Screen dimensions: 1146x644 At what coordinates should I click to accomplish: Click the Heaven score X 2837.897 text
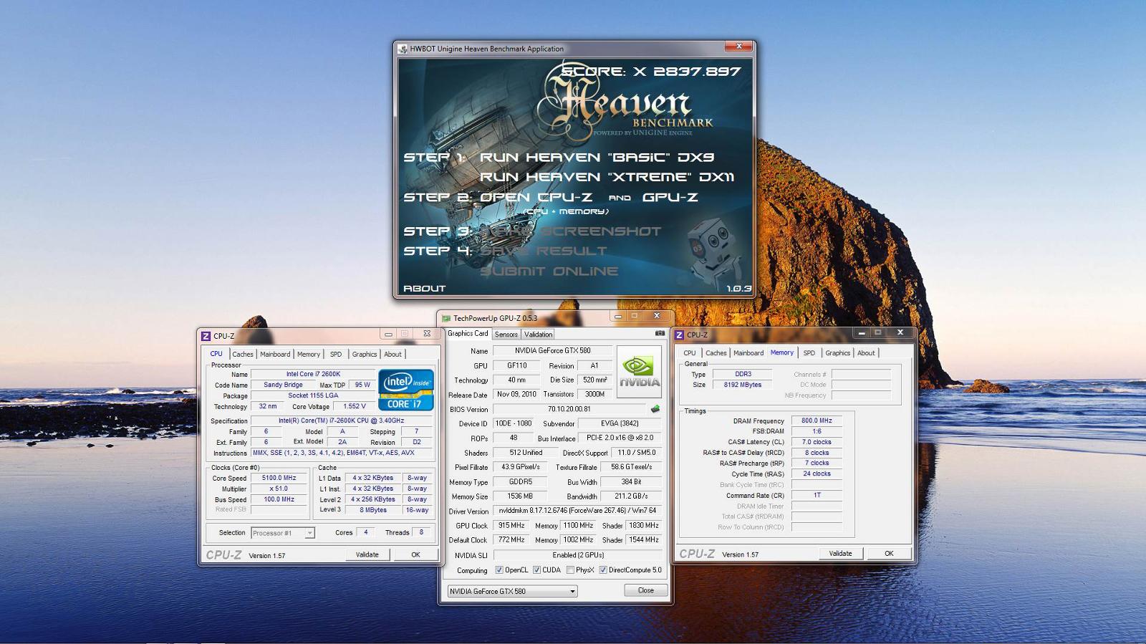(651, 72)
